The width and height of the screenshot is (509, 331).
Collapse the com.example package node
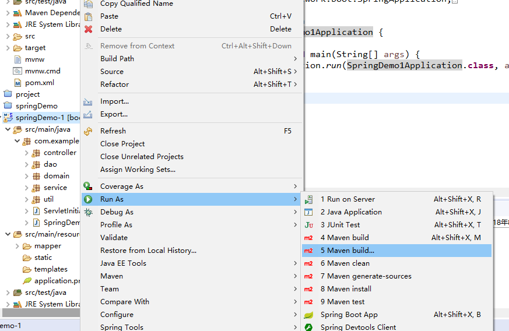tap(17, 141)
